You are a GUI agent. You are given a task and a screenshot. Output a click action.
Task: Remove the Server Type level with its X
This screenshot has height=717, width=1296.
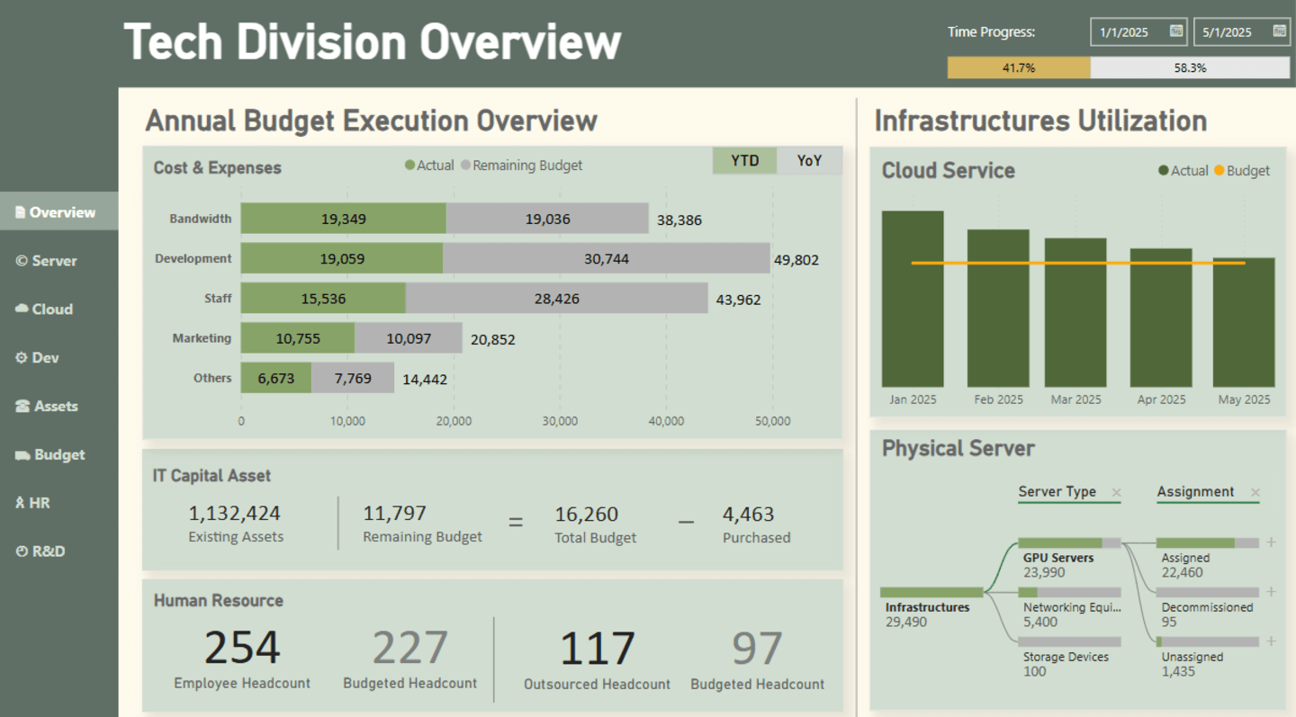(1116, 492)
